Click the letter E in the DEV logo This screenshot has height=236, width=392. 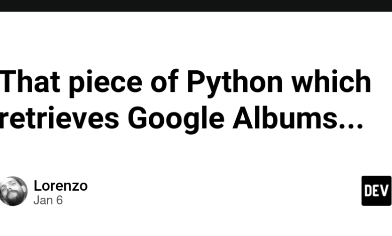(376, 191)
